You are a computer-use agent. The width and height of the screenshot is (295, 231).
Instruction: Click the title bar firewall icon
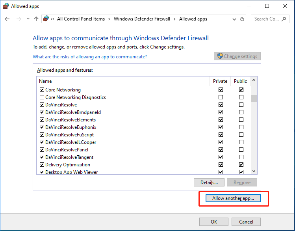(6, 6)
